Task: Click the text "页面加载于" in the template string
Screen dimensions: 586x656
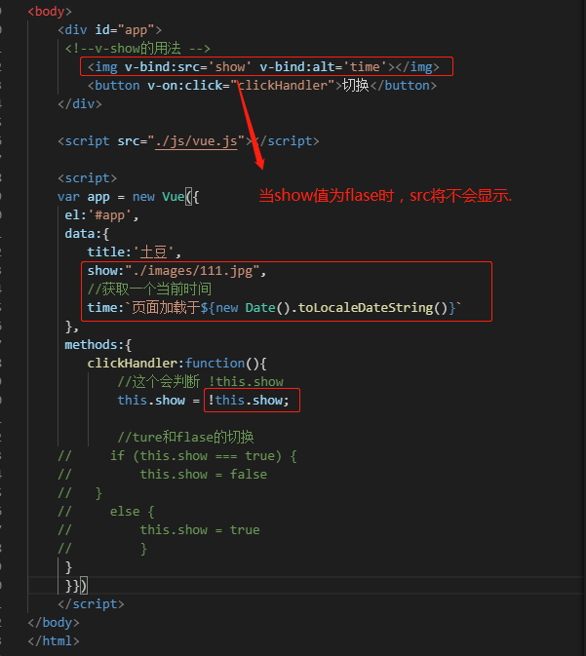Action: [x=166, y=308]
